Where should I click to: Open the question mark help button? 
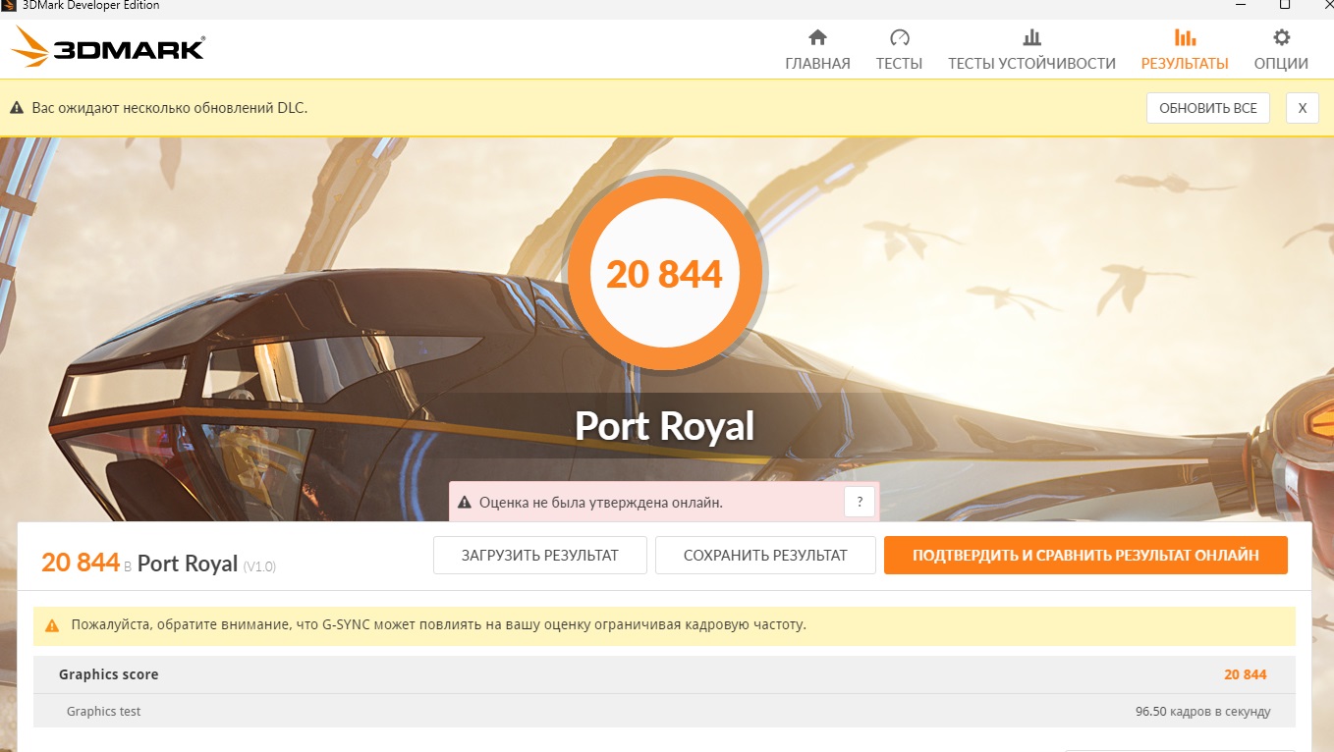point(860,502)
